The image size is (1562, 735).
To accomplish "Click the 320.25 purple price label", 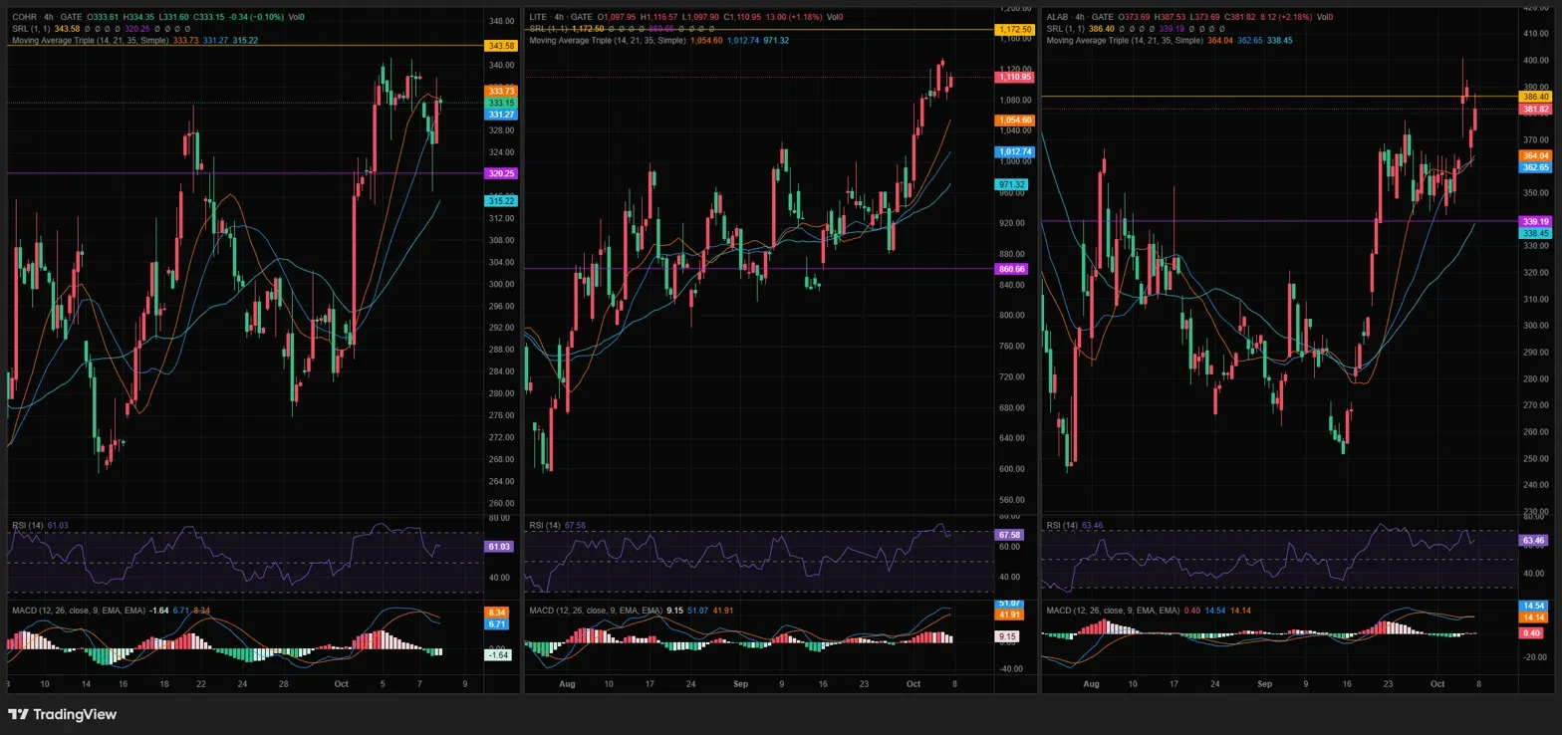I will click(500, 173).
